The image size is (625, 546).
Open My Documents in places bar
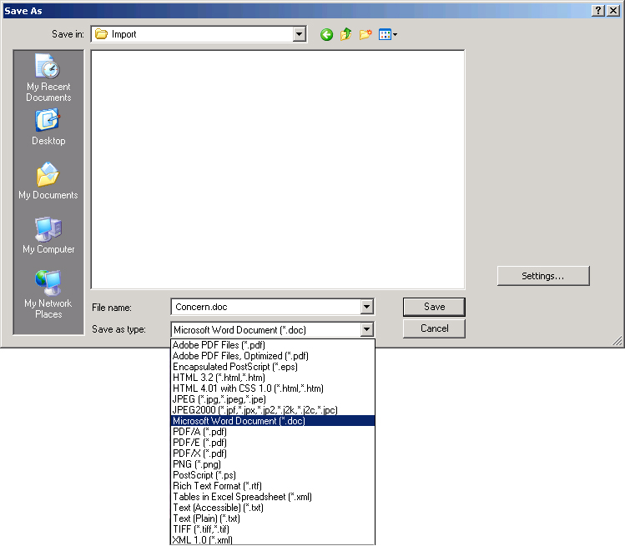point(48,180)
